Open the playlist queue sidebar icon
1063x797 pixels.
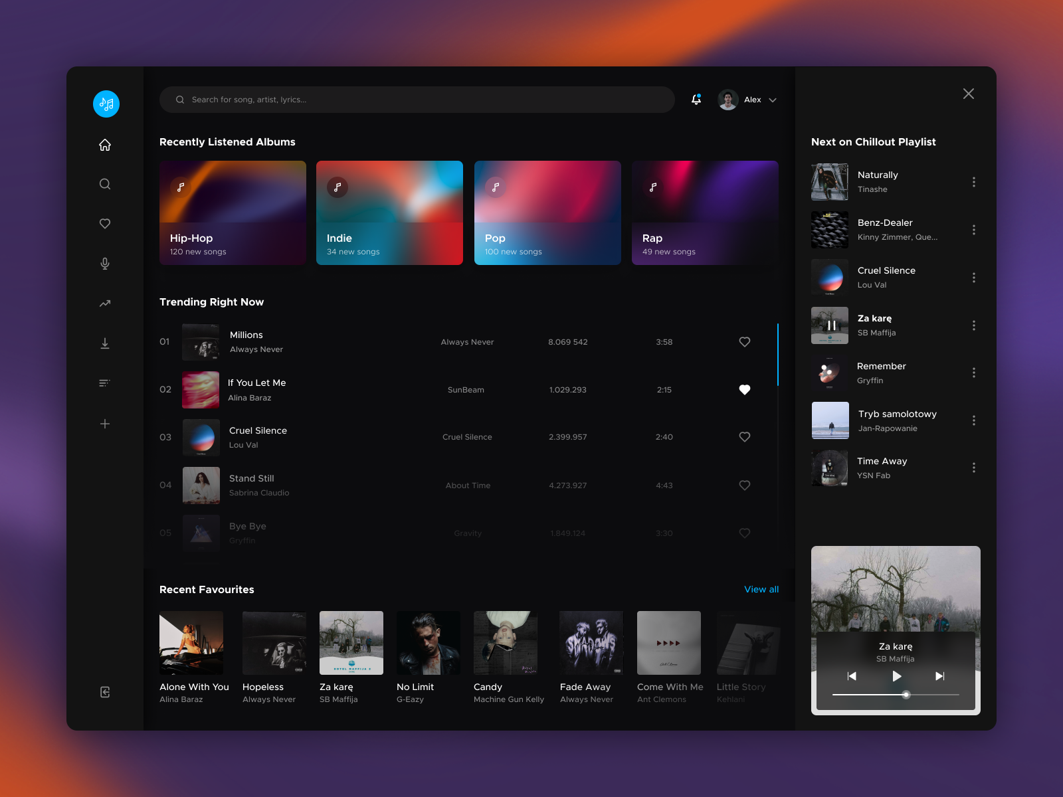tap(105, 383)
